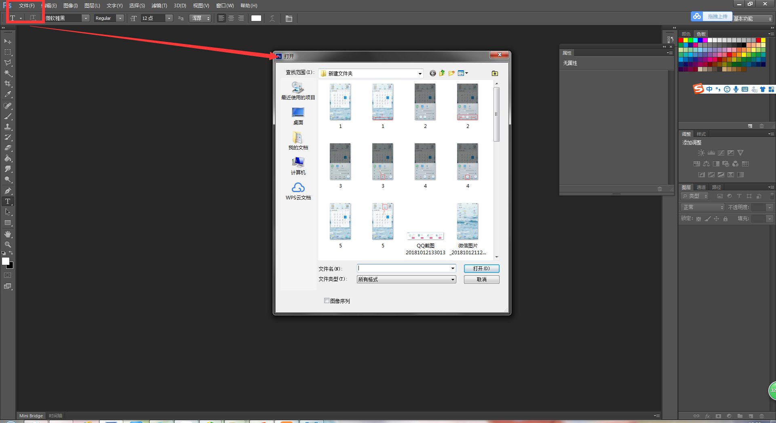
Task: Select the QQ截图 image thumbnail
Action: (425, 236)
